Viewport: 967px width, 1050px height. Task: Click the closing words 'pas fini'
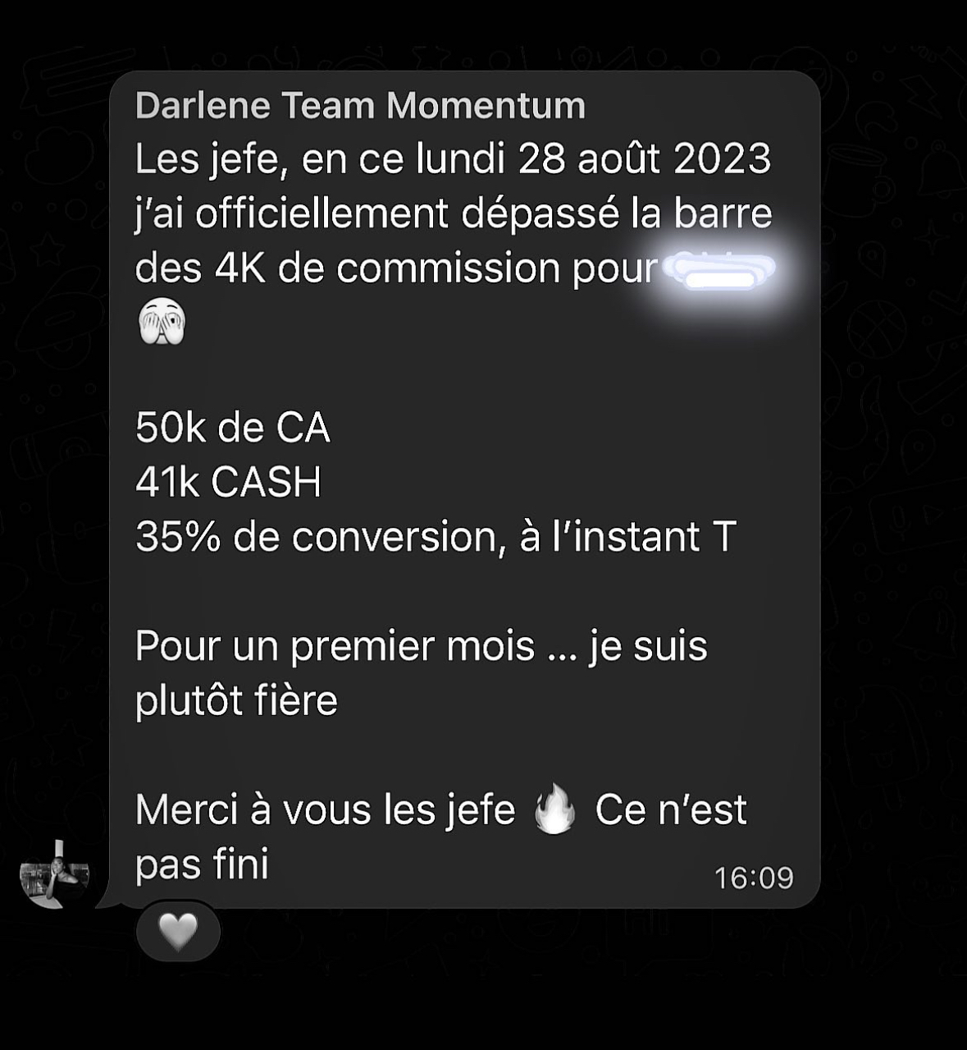202,864
